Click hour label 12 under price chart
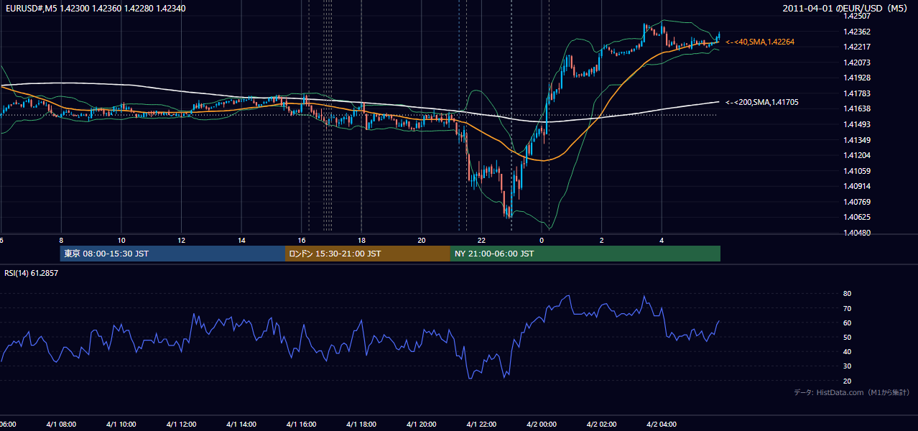This screenshot has width=918, height=431. 182,241
